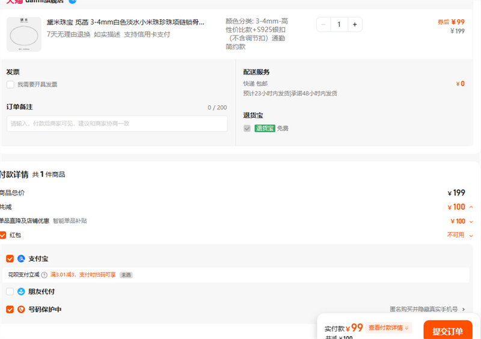481x339 pixels.
Task: Click the blue verified badge beside store name
Action: [x=73, y=1]
